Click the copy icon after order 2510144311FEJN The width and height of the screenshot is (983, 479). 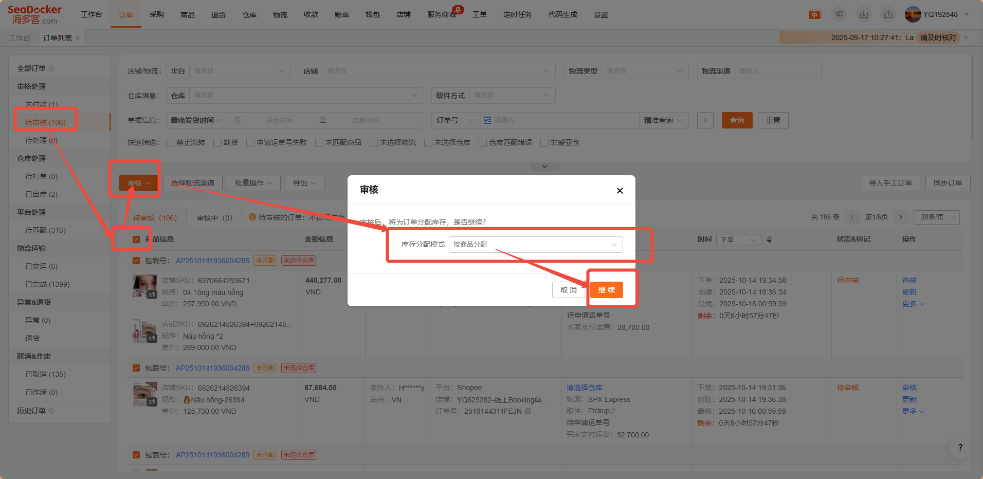(528, 411)
